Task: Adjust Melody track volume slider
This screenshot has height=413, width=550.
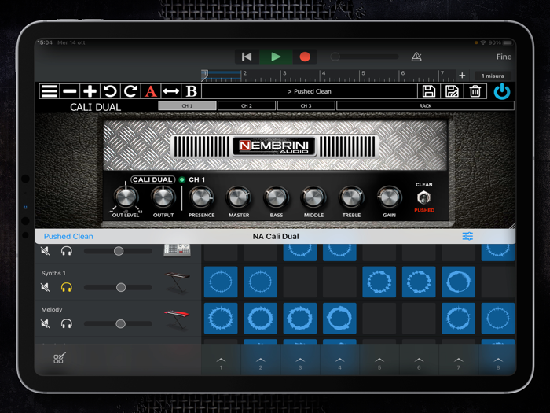Action: 118,323
